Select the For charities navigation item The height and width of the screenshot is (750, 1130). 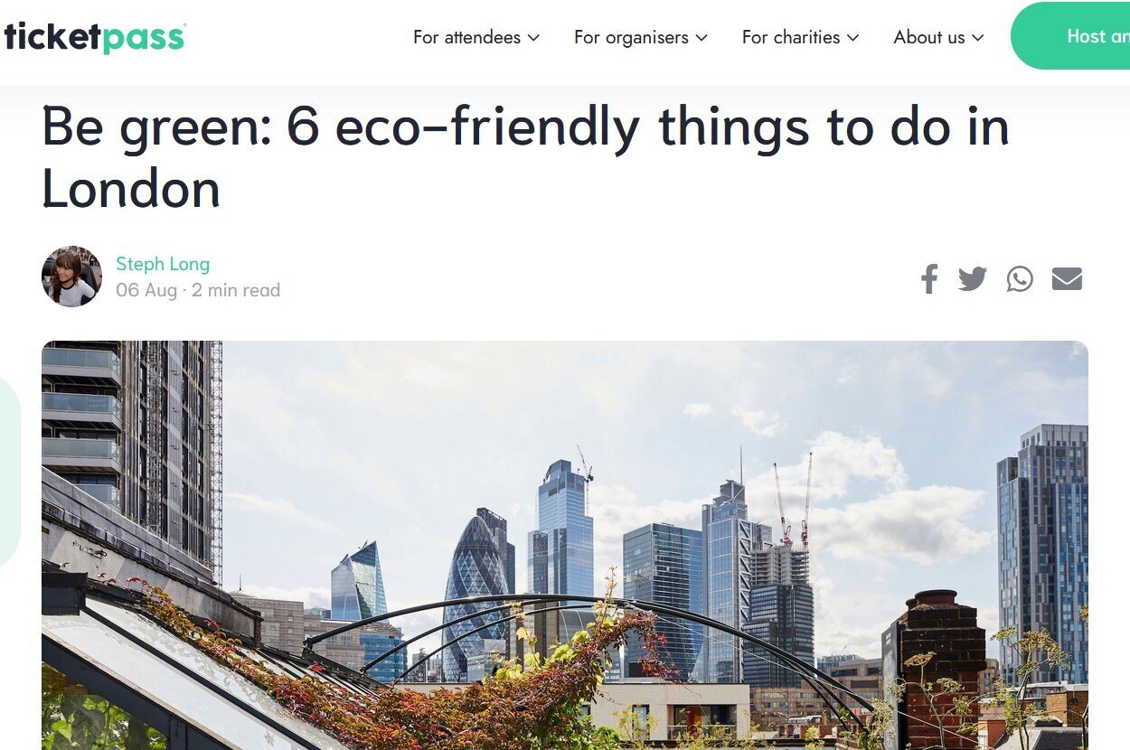(x=791, y=37)
